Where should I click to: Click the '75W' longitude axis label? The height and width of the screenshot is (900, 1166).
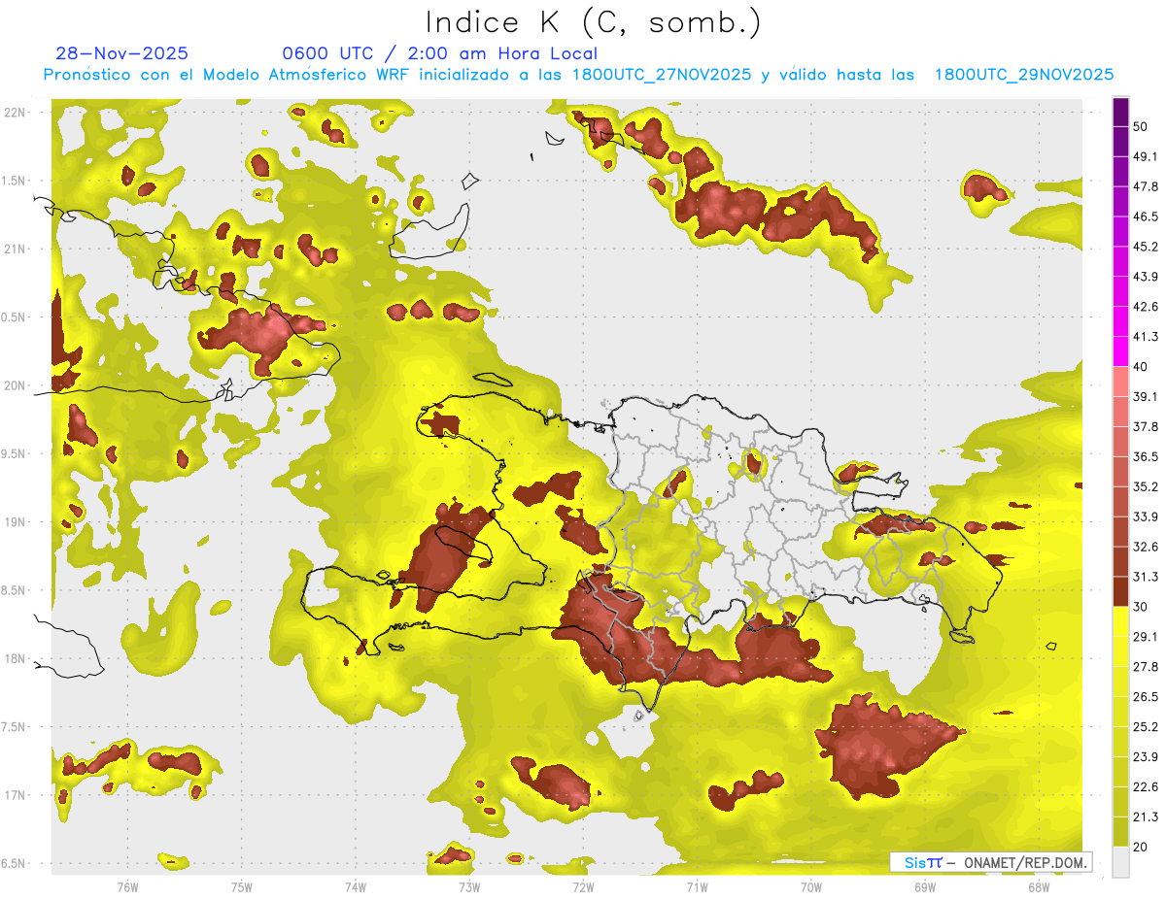point(241,887)
